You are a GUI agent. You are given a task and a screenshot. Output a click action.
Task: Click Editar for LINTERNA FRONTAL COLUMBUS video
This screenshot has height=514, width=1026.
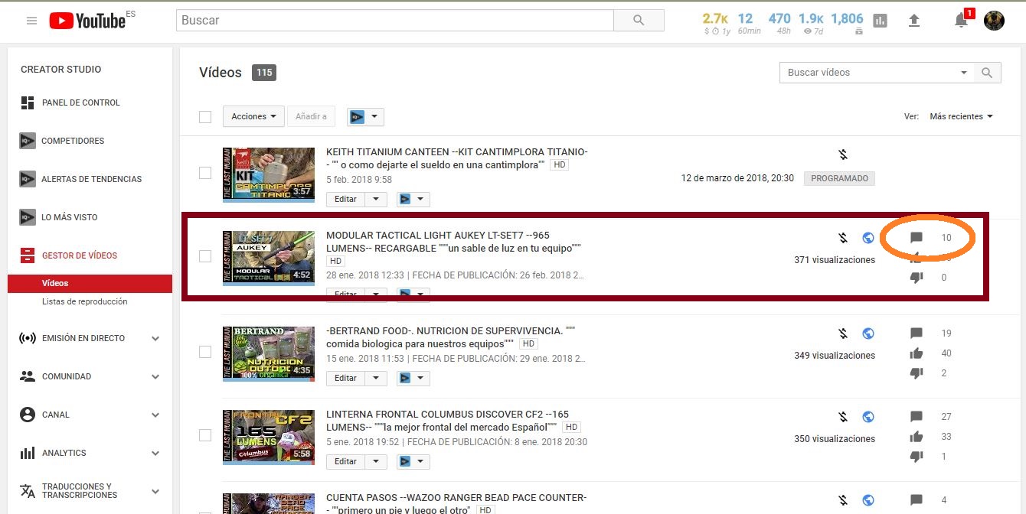345,461
